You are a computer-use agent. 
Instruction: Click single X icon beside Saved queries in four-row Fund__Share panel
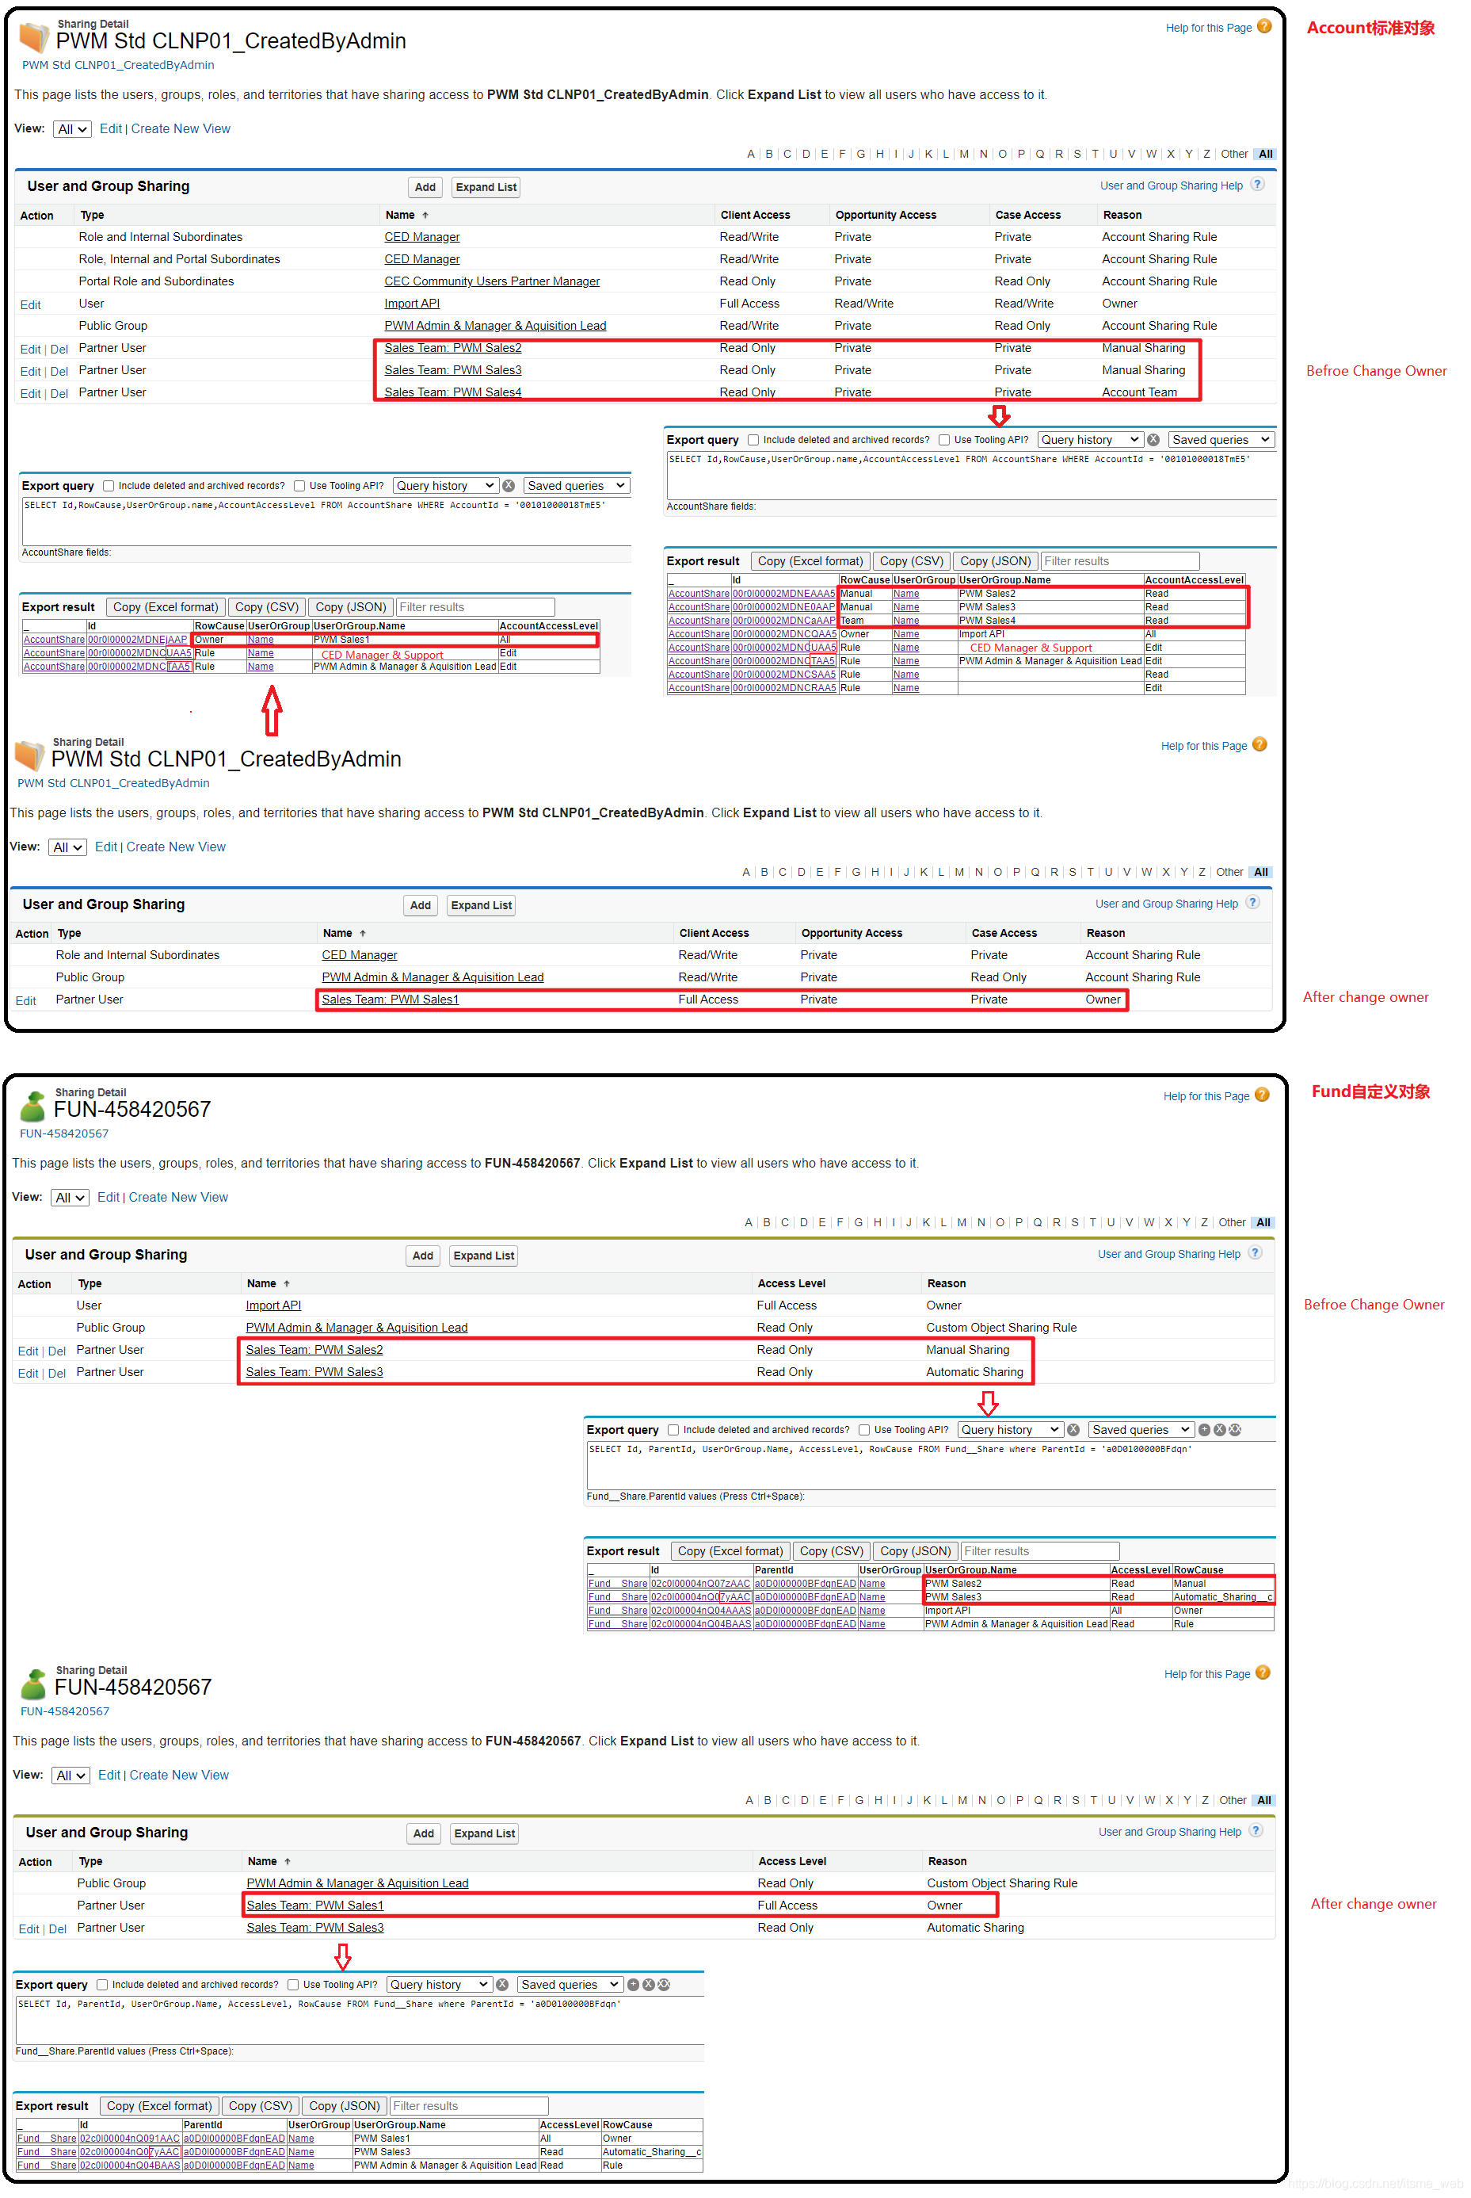click(x=1220, y=1430)
